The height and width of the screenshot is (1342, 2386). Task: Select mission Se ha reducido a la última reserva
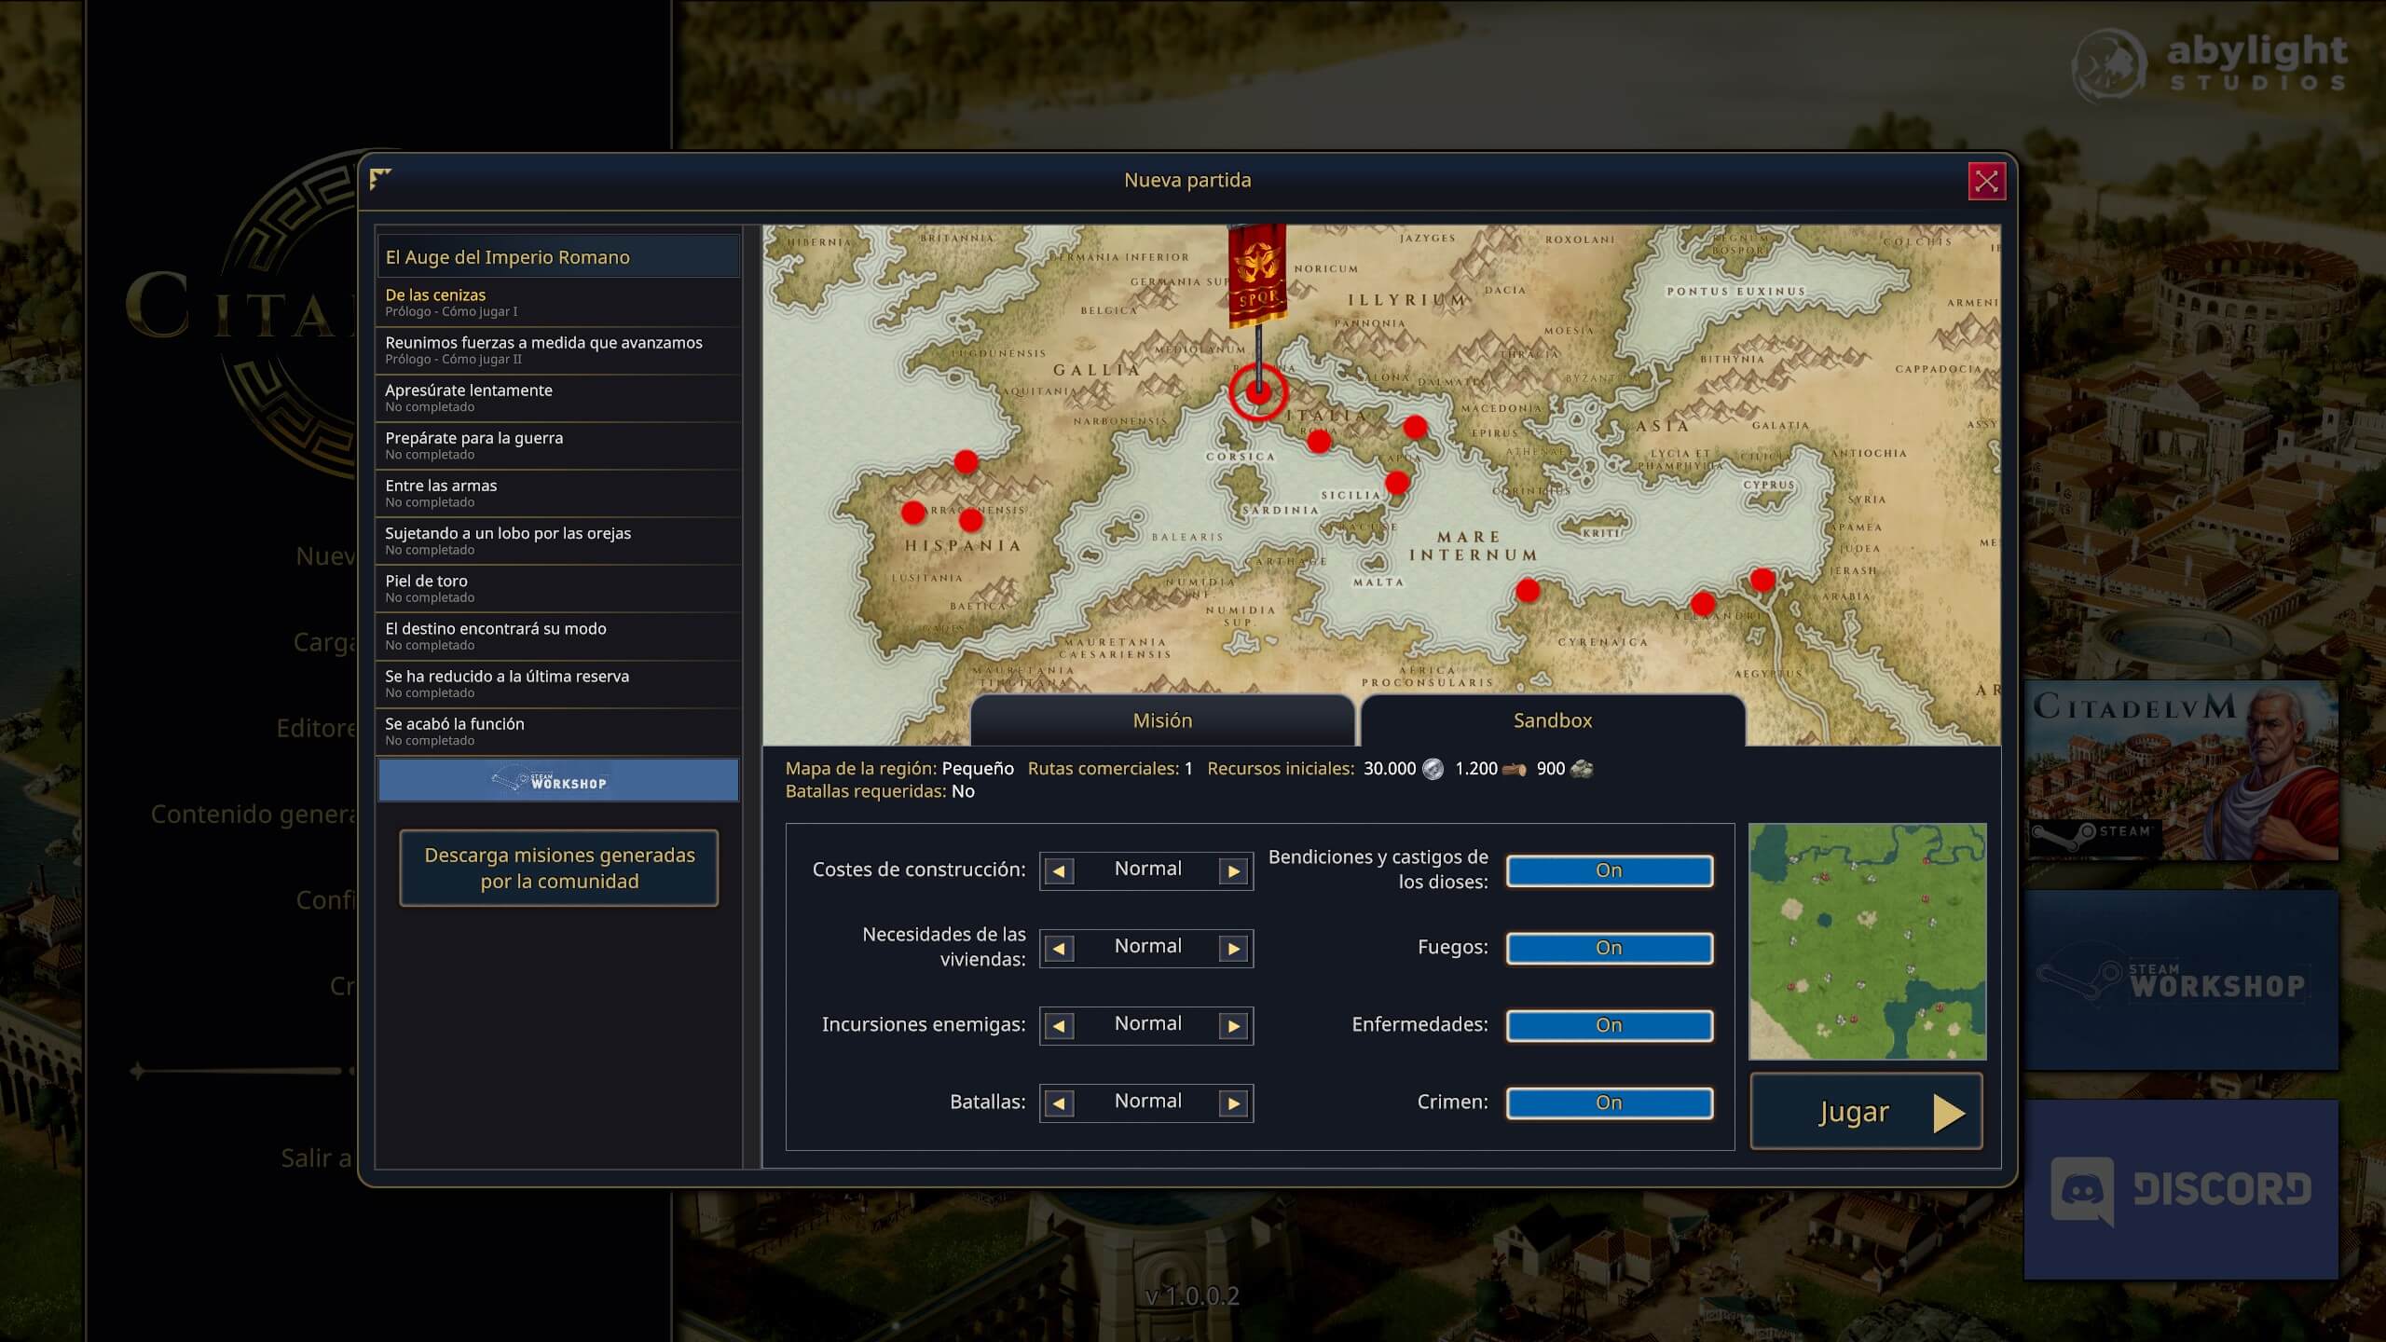point(558,683)
